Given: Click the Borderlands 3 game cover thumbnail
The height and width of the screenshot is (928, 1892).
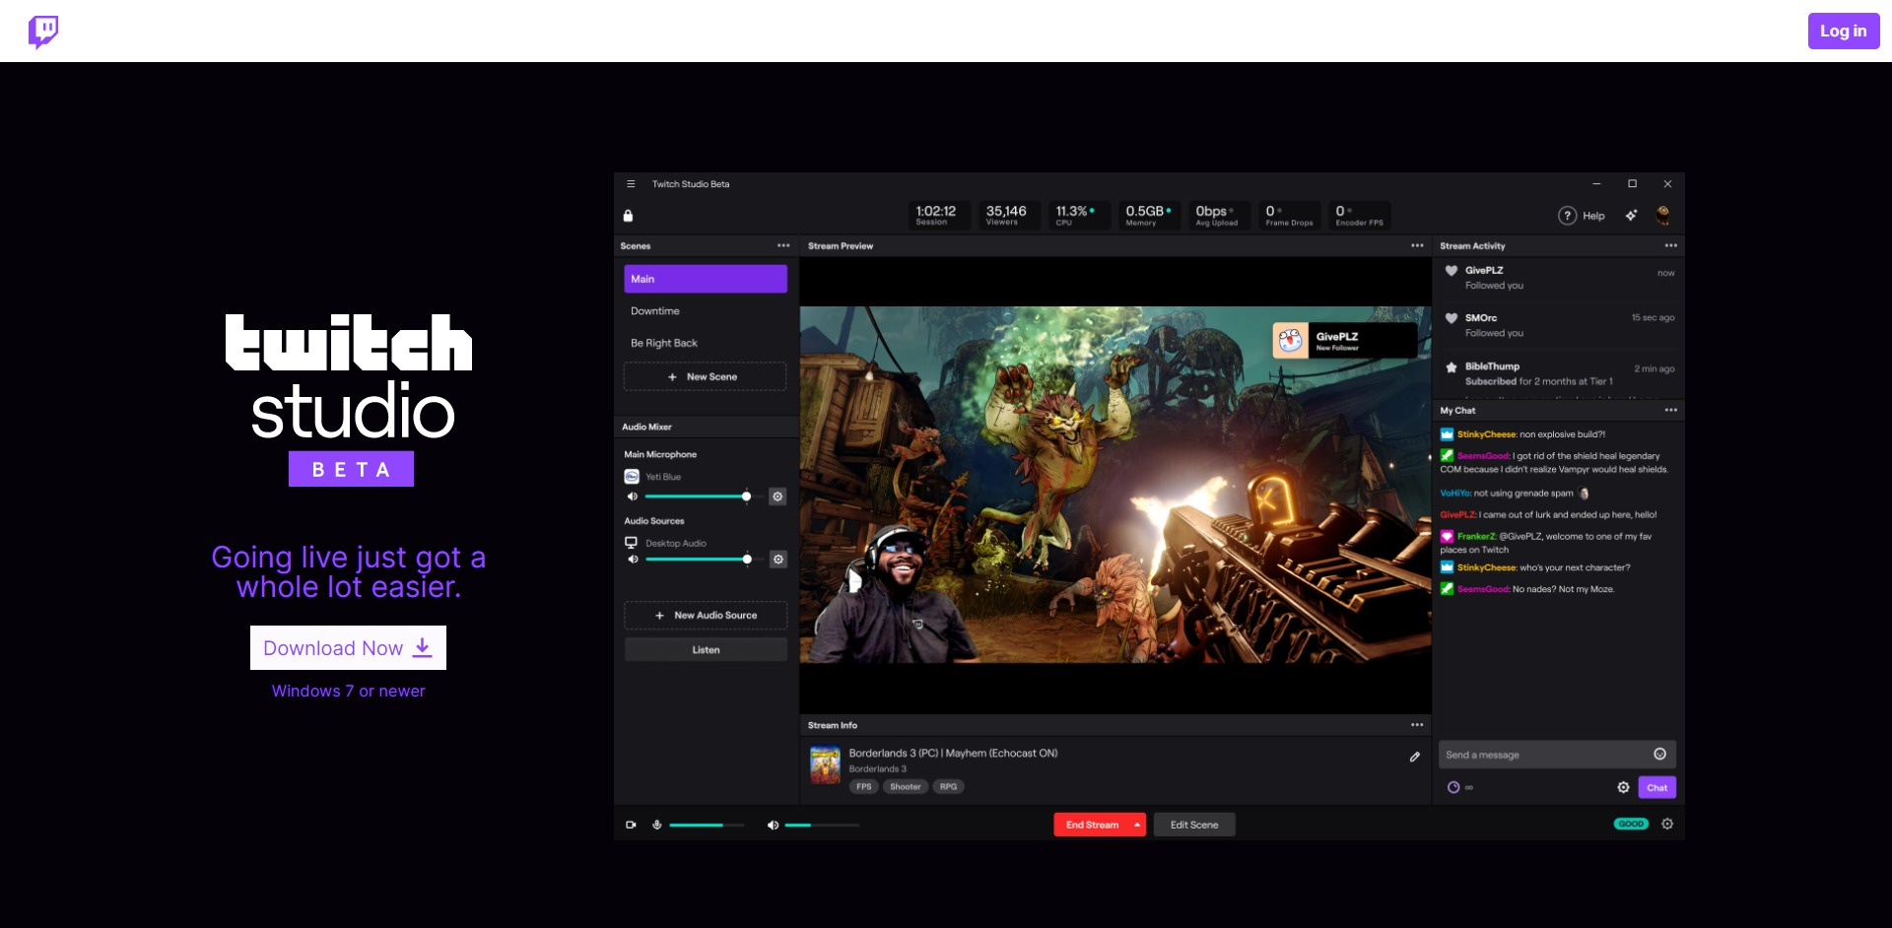Looking at the screenshot, I should [825, 764].
